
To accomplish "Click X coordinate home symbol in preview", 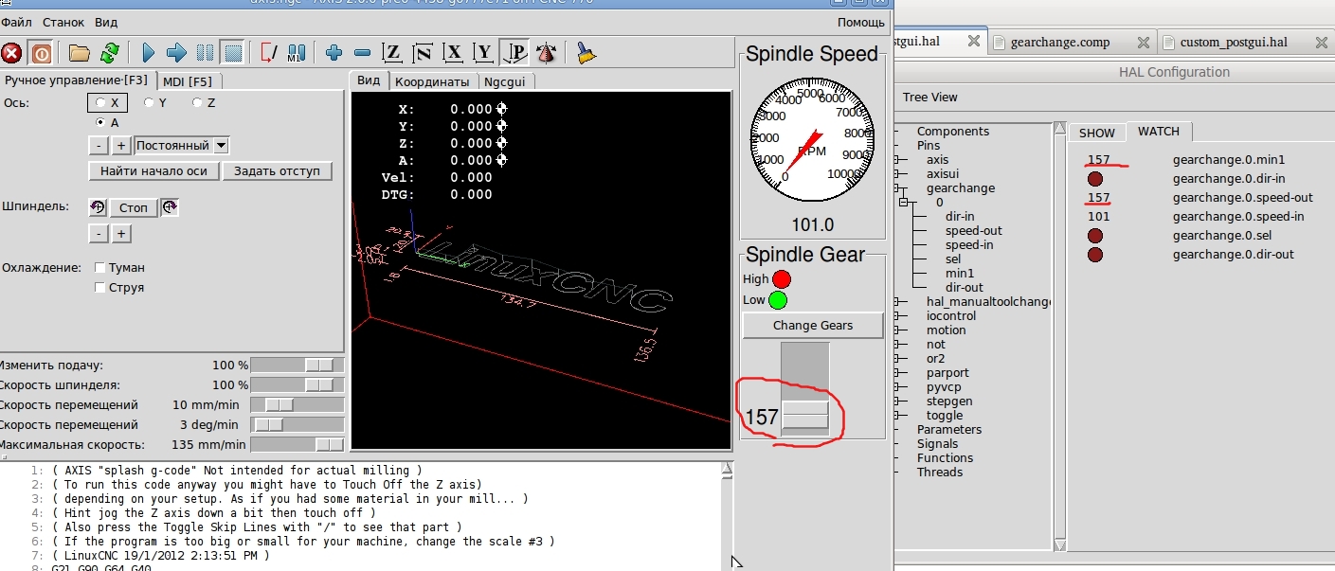I will click(501, 109).
